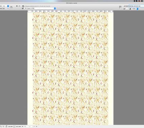Click the copies stepper arrows

click(129, 9)
